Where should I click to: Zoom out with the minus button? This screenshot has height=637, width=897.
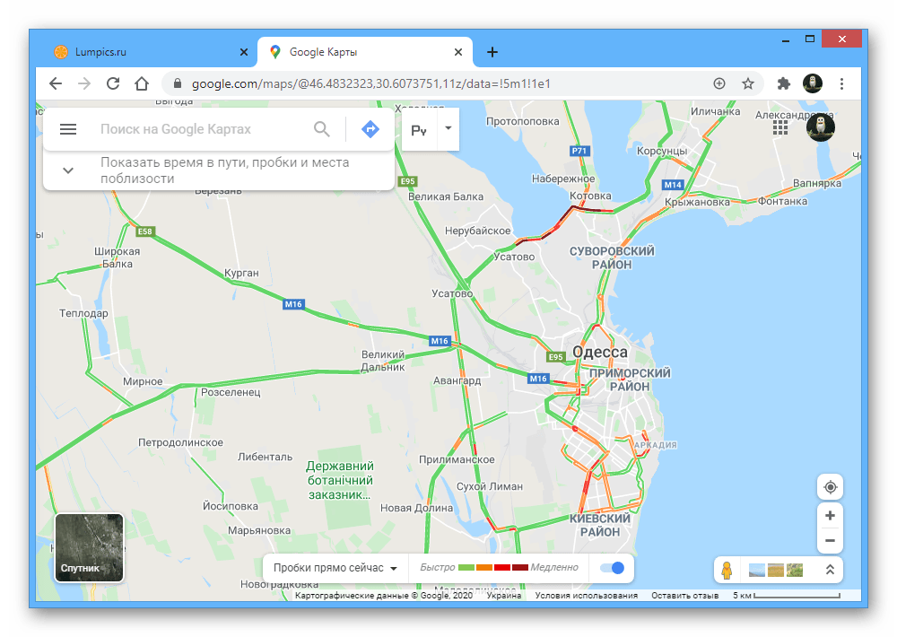click(x=830, y=541)
